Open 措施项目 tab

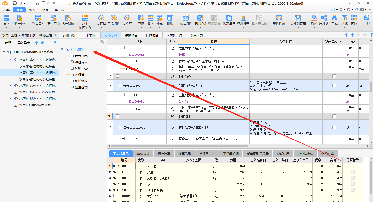(131, 35)
